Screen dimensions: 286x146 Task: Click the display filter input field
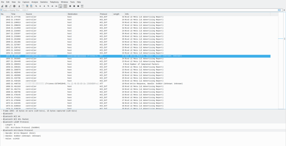pos(140,10)
